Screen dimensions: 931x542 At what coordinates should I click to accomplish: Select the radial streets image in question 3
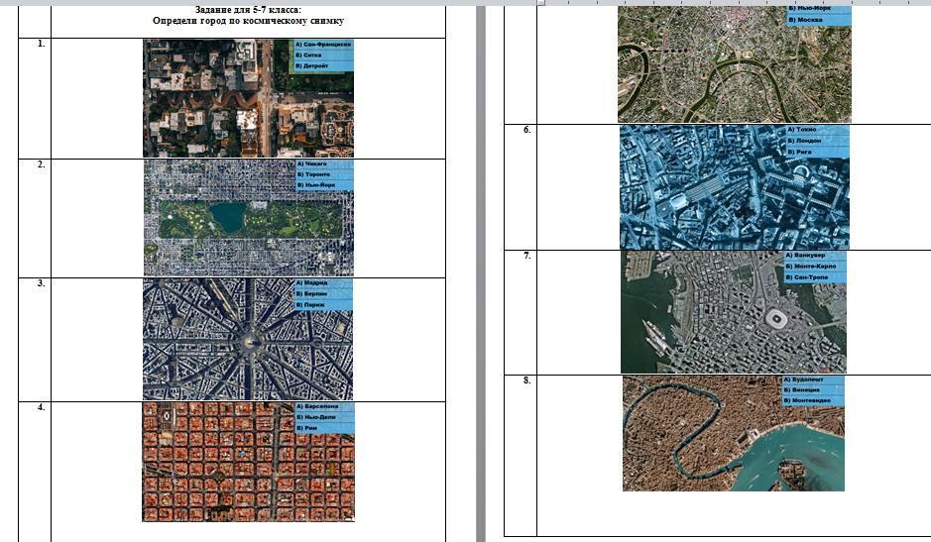click(x=248, y=339)
